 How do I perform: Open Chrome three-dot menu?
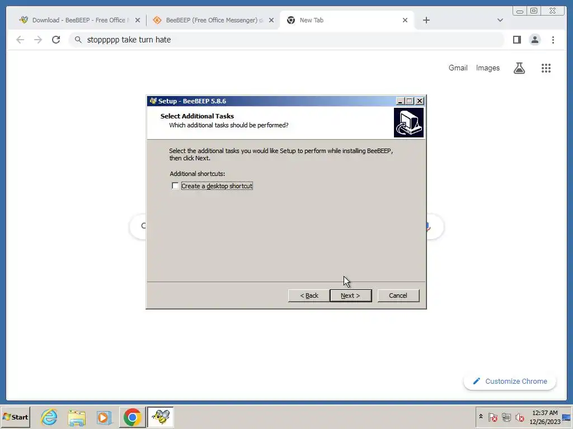(553, 40)
